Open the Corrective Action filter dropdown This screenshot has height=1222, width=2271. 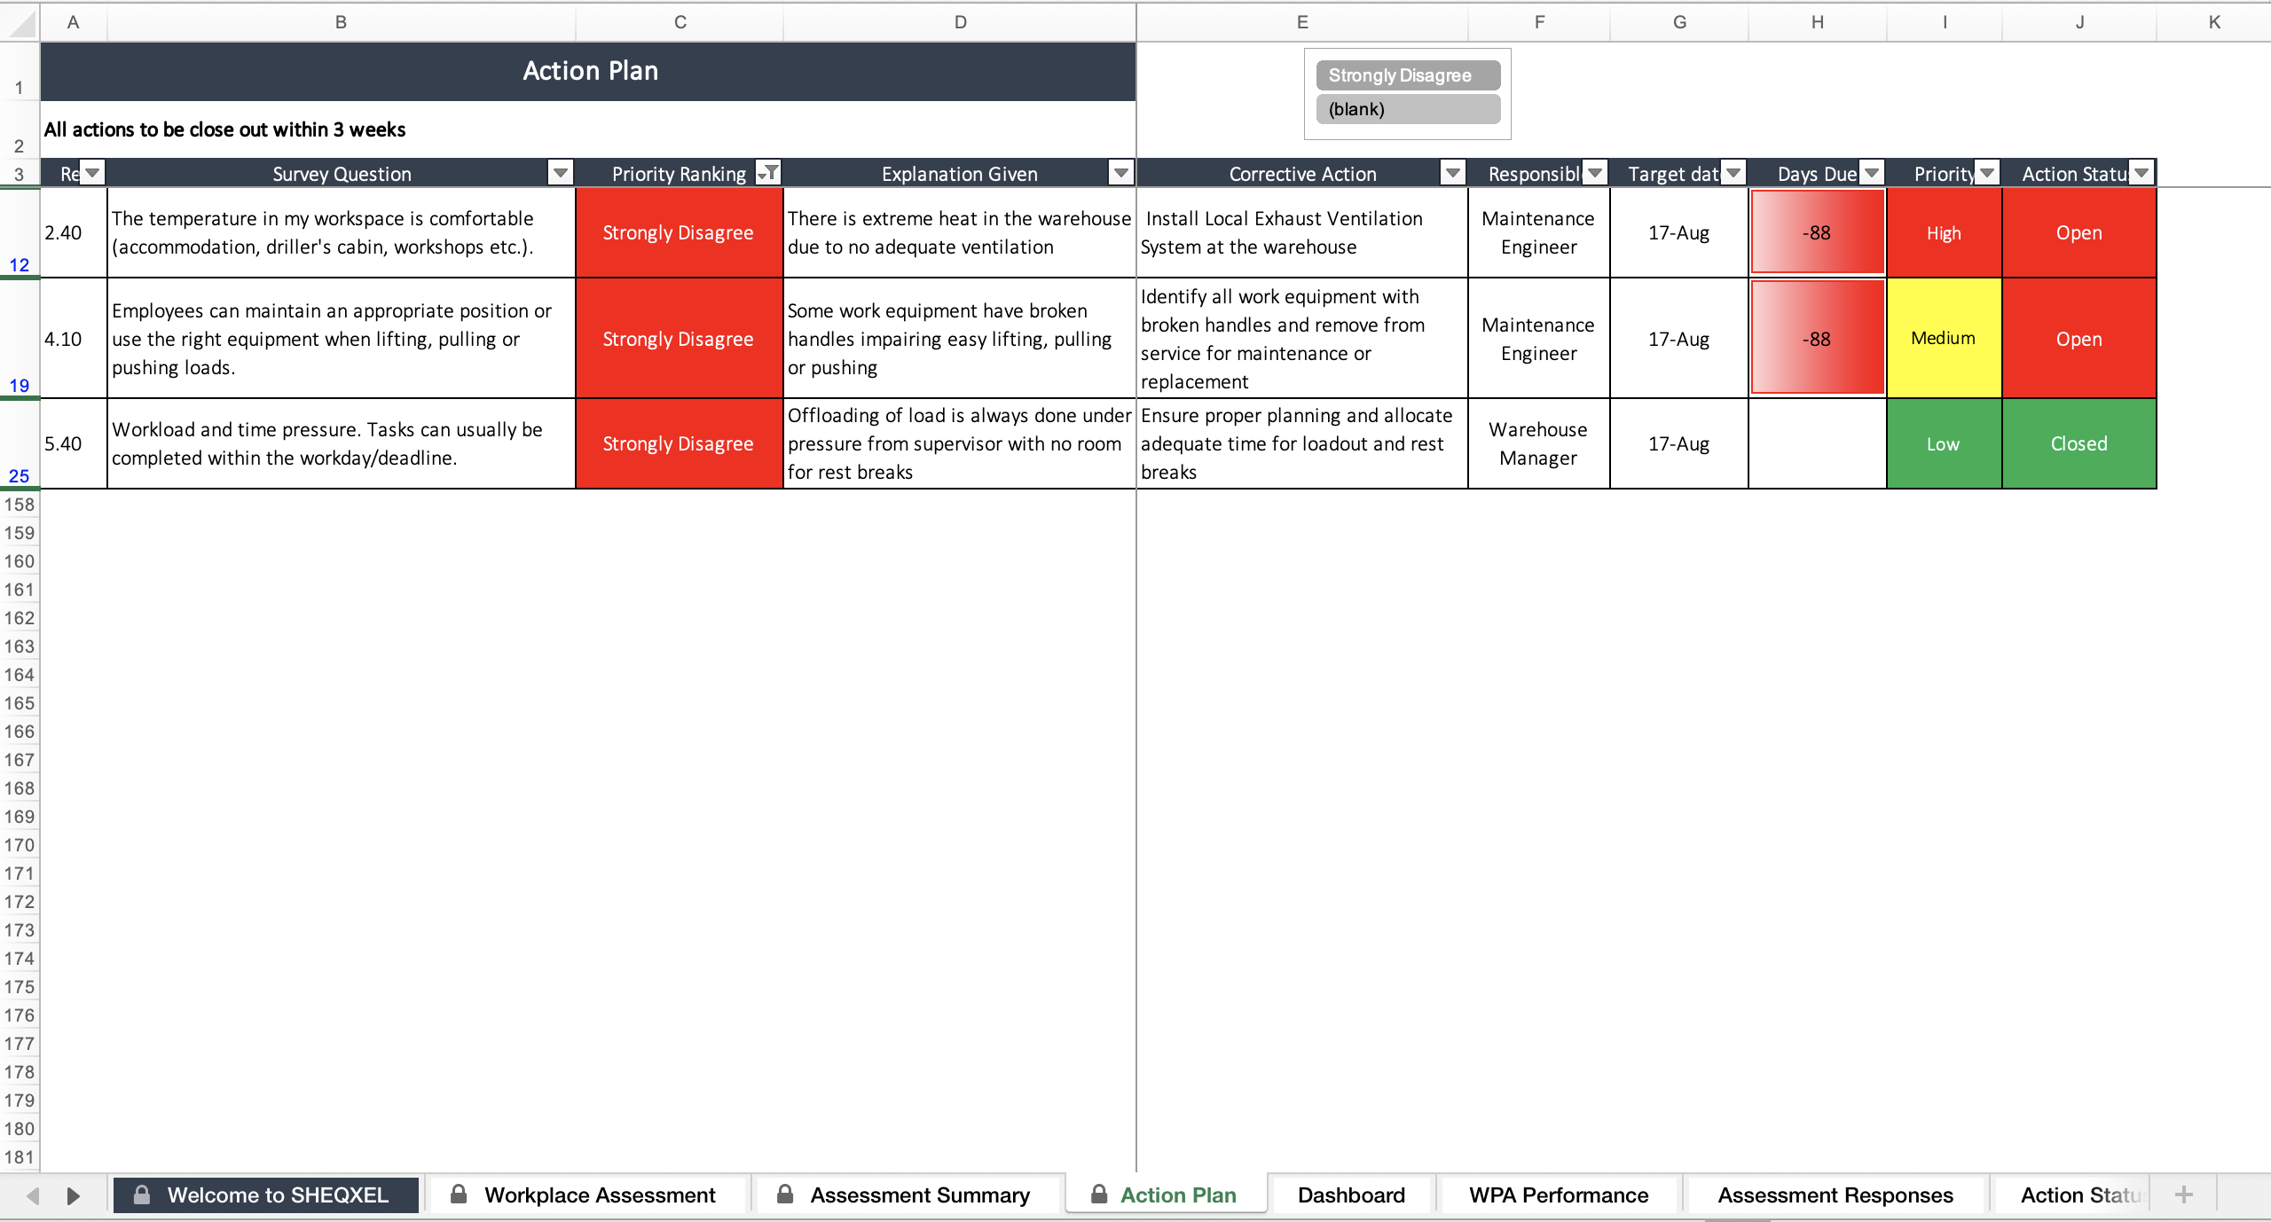tap(1452, 173)
